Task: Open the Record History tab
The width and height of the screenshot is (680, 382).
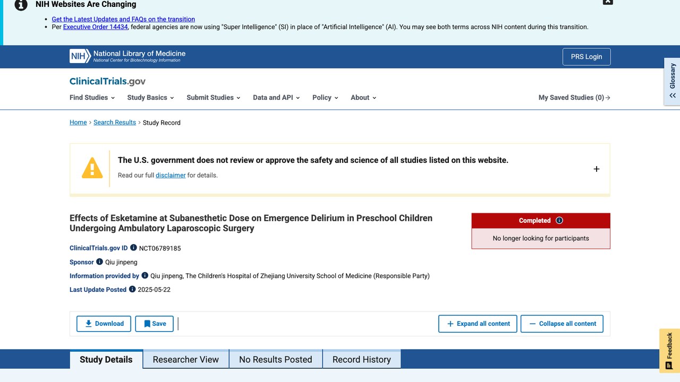Action: point(361,359)
